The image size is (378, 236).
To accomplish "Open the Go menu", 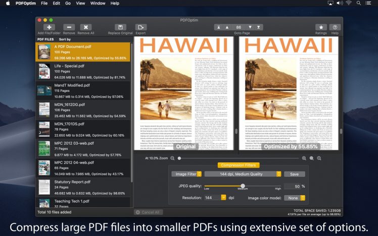I will click(x=67, y=3).
